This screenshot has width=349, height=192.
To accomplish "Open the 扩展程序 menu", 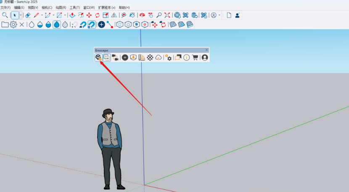I will (x=107, y=8).
